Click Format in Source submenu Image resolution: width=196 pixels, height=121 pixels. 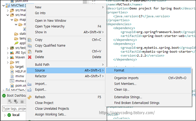point(148,70)
